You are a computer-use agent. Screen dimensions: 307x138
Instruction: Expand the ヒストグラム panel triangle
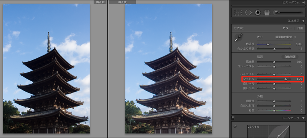tap(304, 2)
